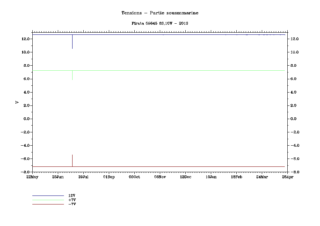The height and width of the screenshot is (226, 320).
Task: Select the 12V legend label
Action: click(x=72, y=196)
